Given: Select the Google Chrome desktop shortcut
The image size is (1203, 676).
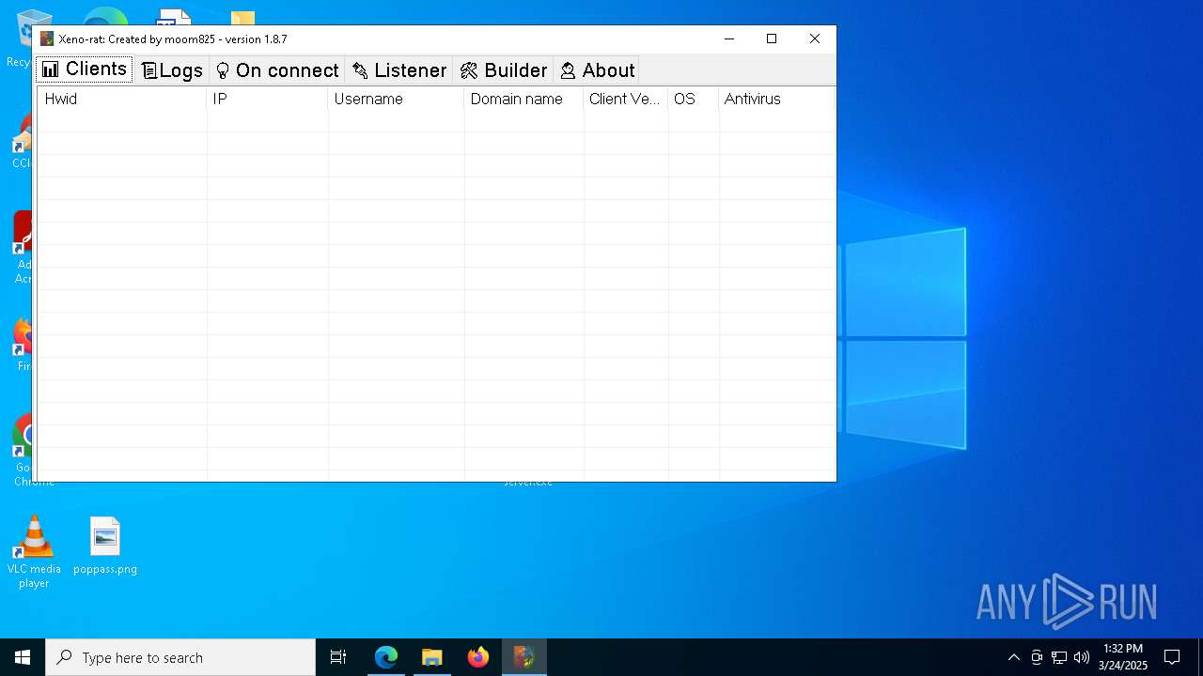Looking at the screenshot, I should [23, 451].
